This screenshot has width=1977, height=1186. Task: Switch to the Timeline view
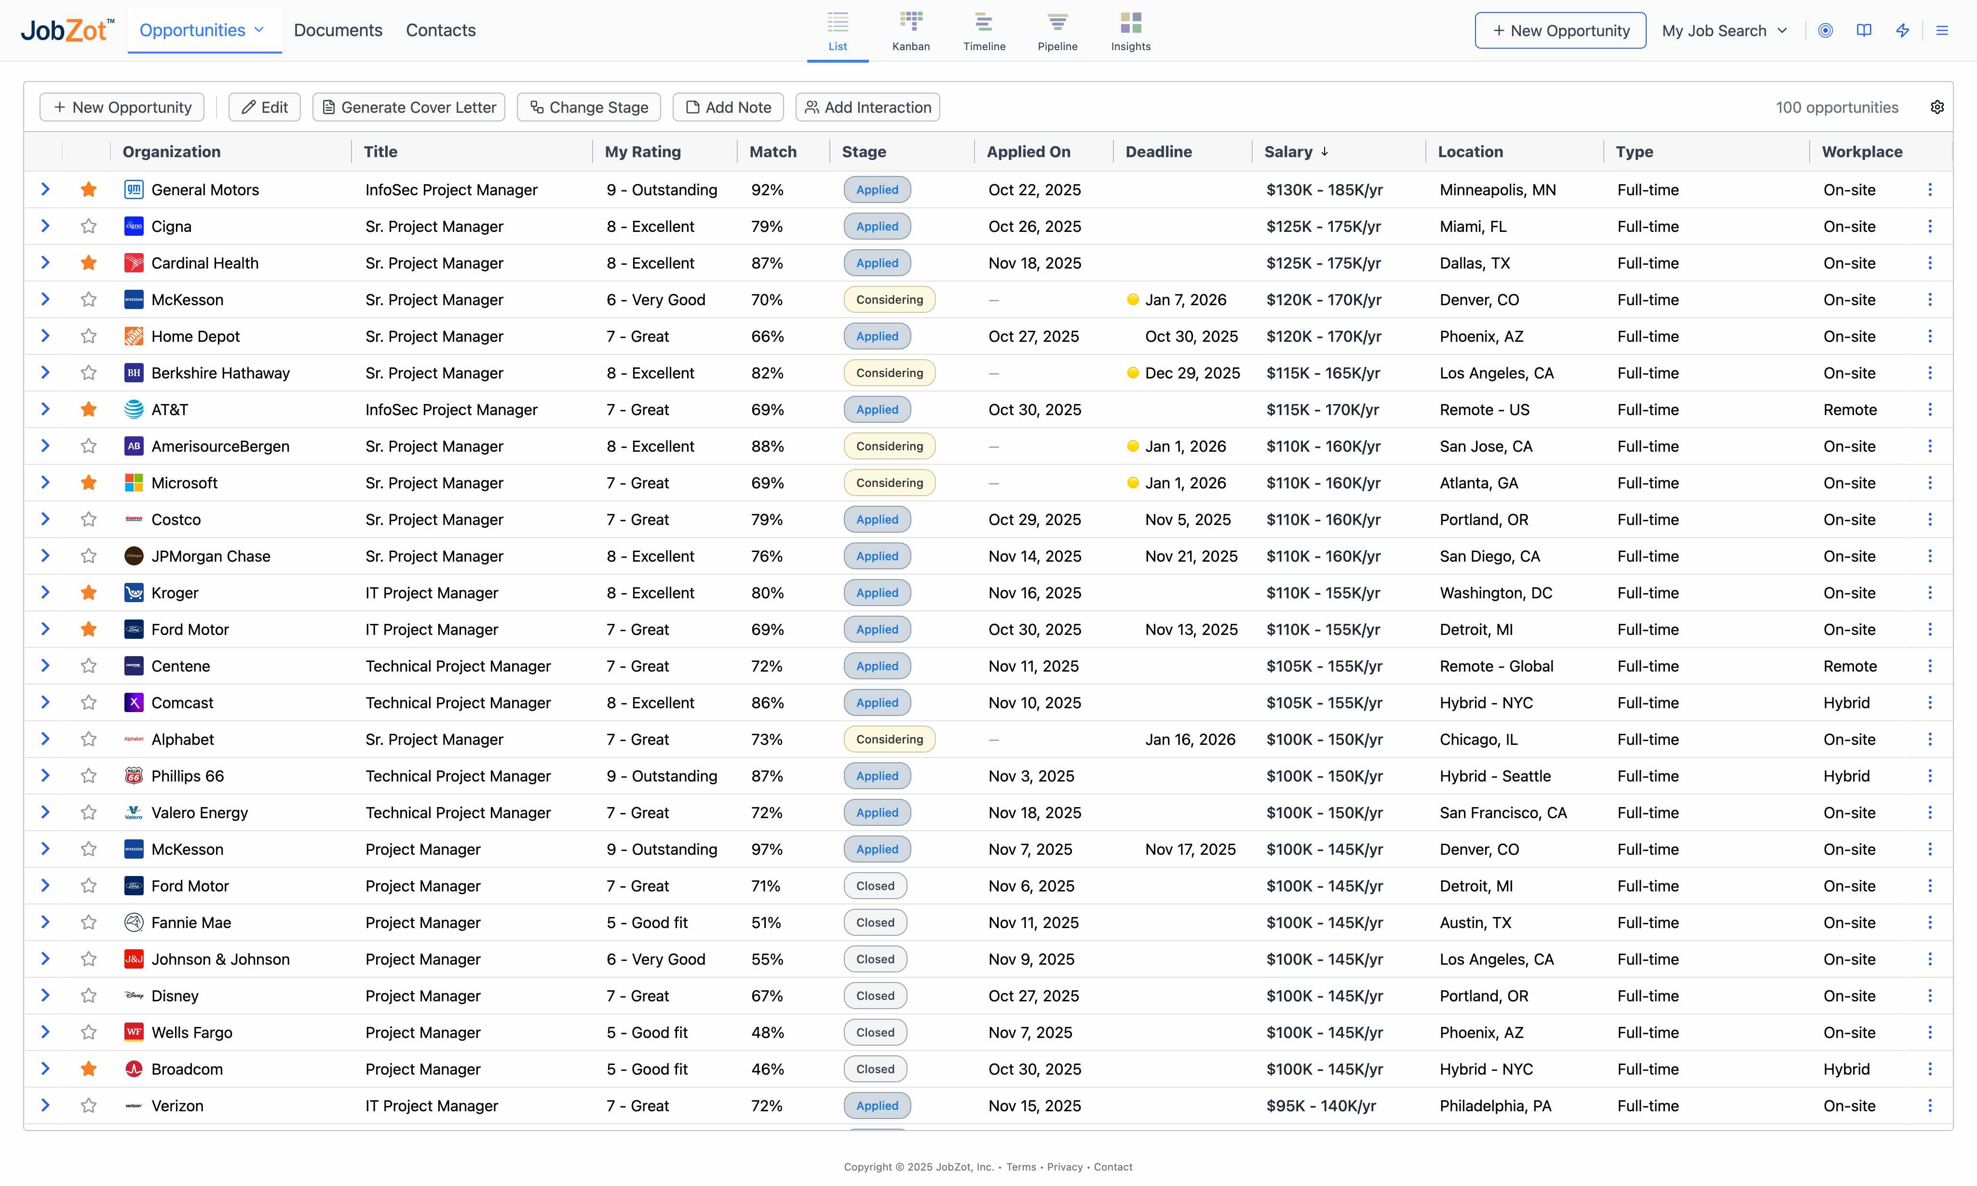coord(984,32)
